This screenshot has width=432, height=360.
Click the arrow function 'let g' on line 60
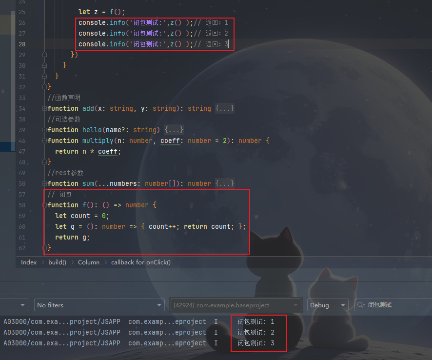150,226
